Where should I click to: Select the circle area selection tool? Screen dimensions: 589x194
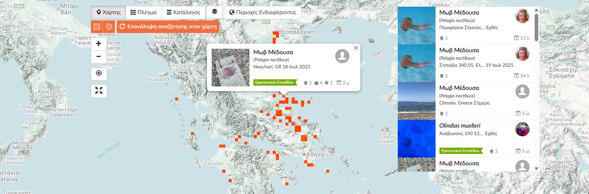coord(109,27)
